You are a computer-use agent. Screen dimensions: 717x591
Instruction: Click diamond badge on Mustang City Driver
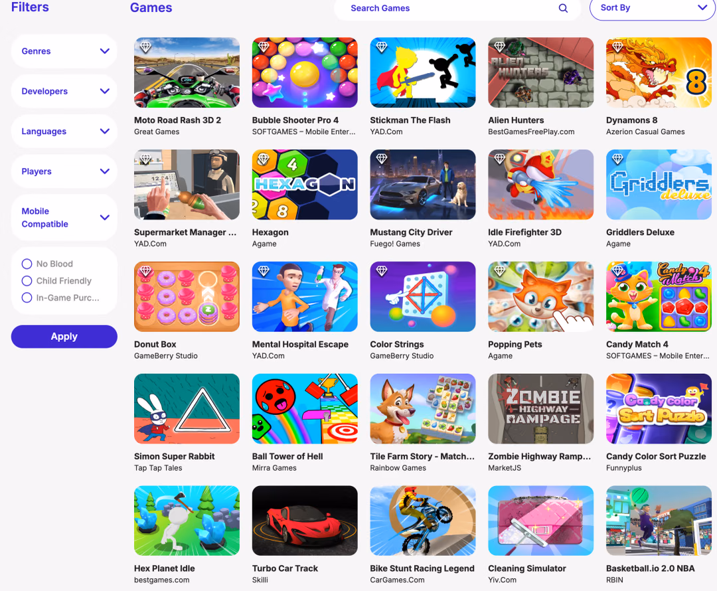click(x=381, y=159)
